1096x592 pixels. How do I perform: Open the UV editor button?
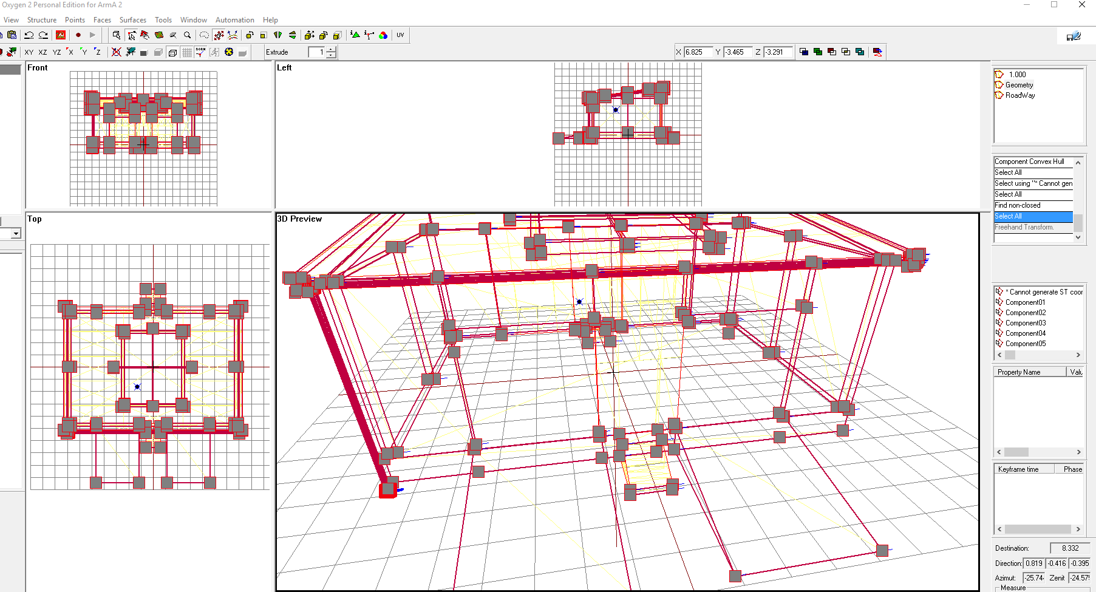click(x=400, y=35)
